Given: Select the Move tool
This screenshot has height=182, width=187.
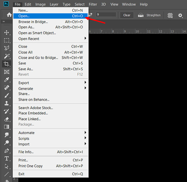Looking at the screenshot, I should 7,32.
